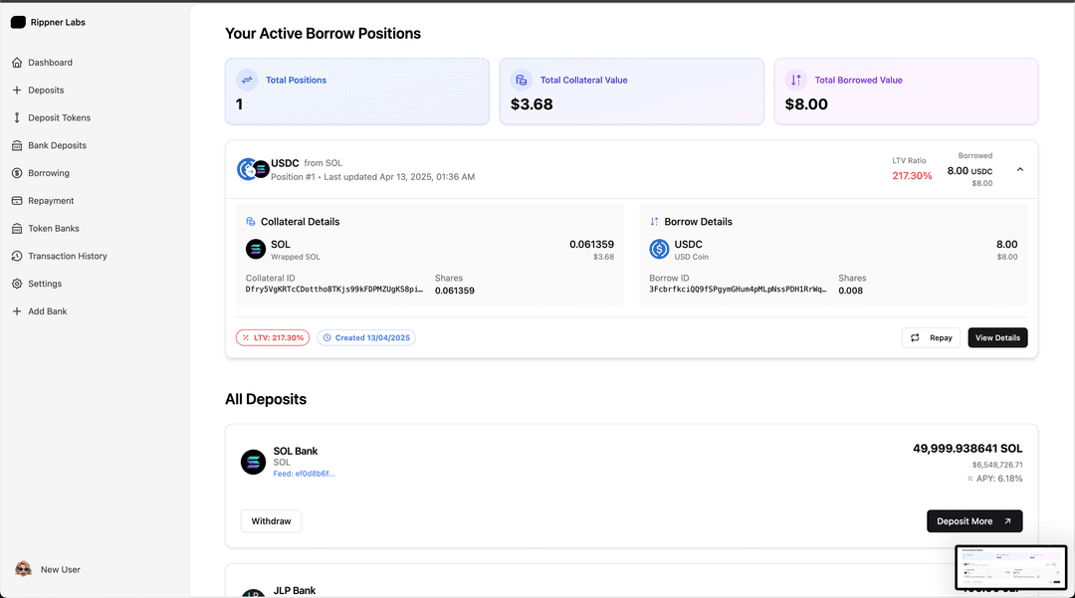Collapse the USDC position chevron
The height and width of the screenshot is (598, 1075).
[x=1020, y=169]
